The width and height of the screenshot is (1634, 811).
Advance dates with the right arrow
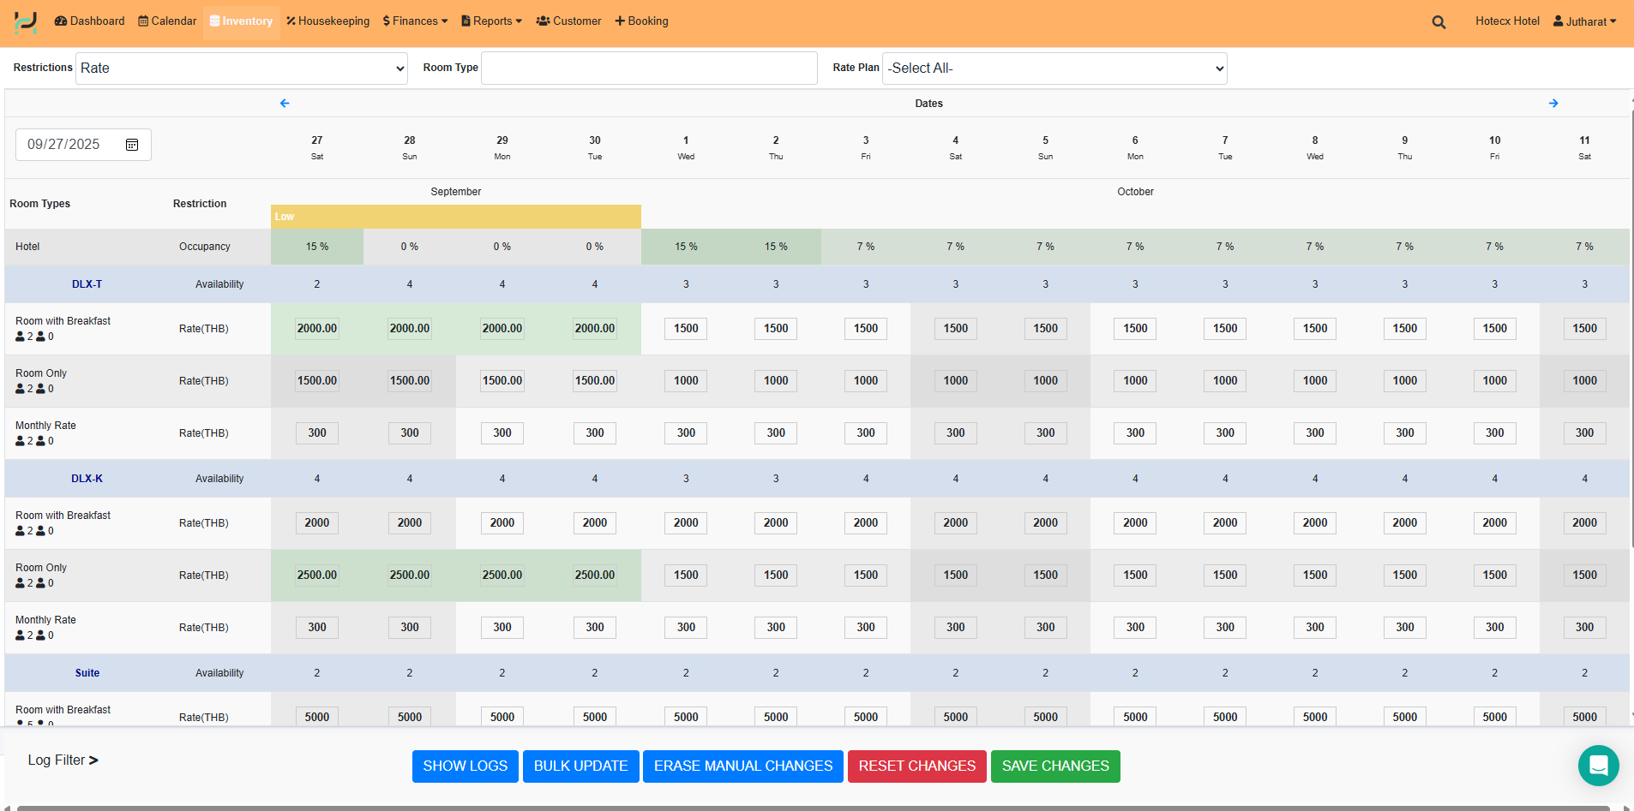[1553, 104]
